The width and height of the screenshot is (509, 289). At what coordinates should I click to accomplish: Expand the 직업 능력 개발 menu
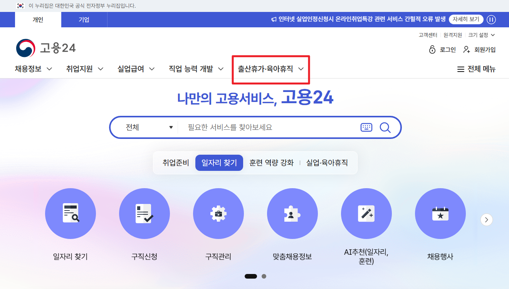(196, 69)
